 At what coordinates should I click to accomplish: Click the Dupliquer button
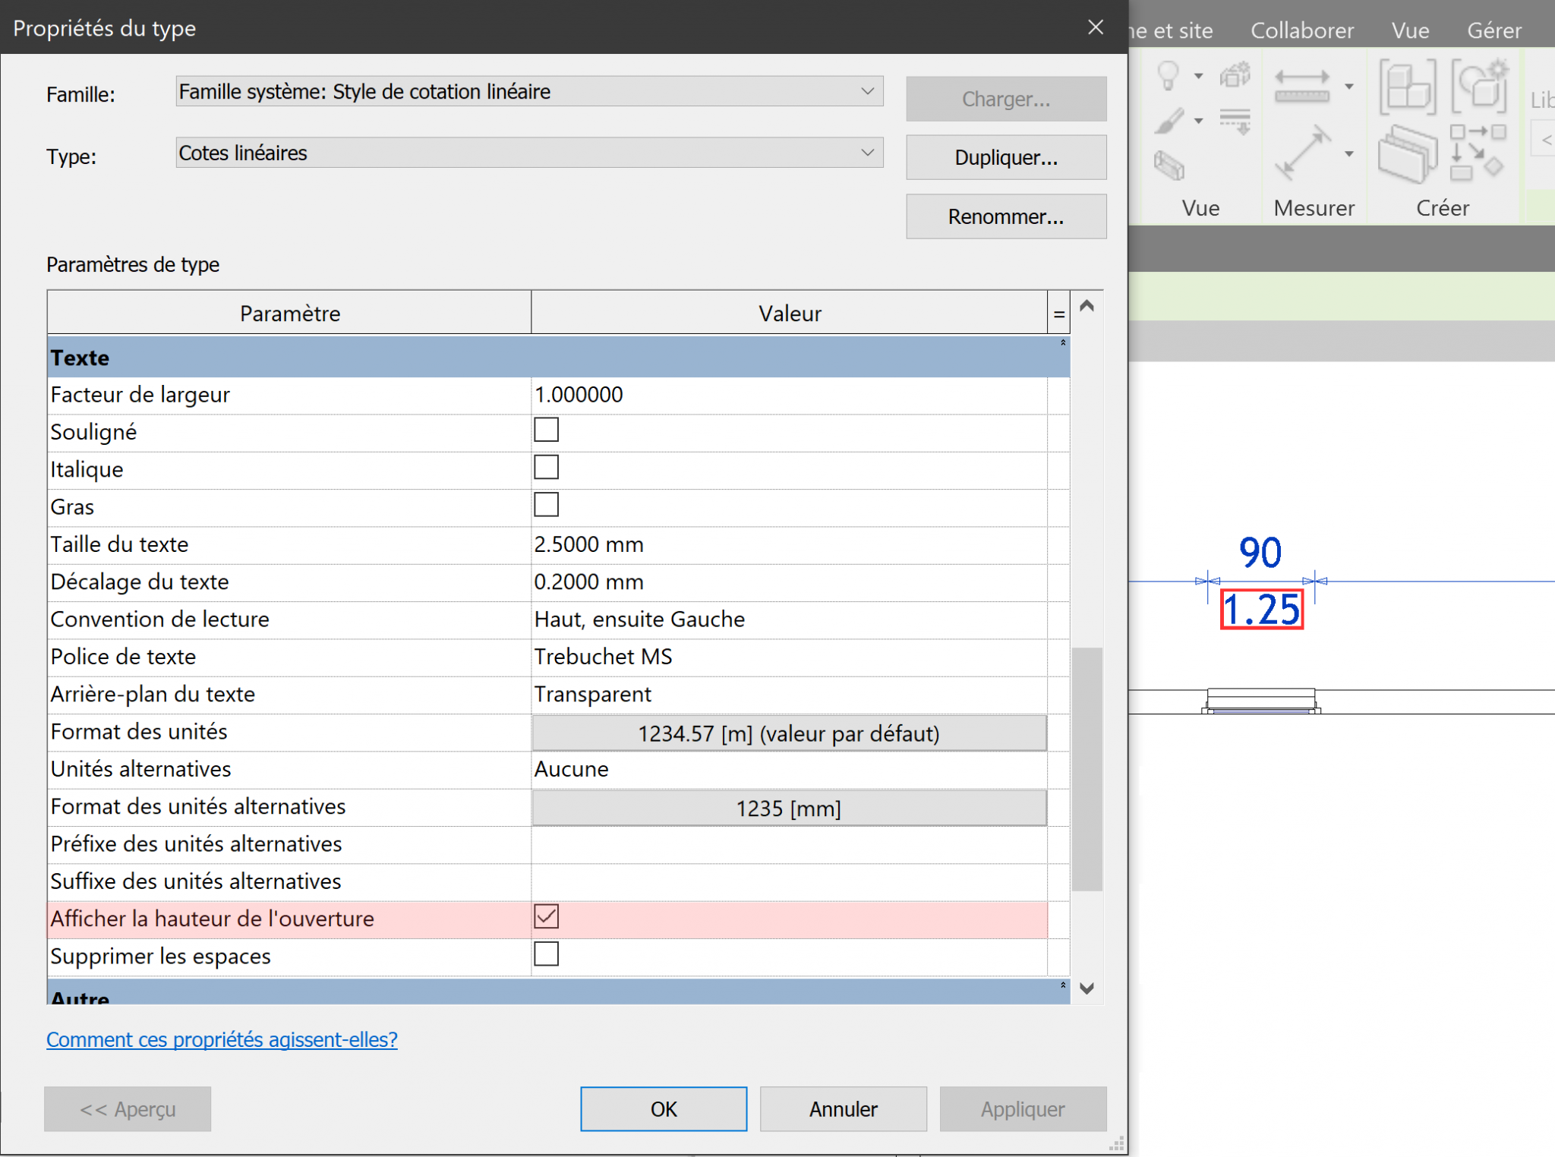click(x=1005, y=157)
